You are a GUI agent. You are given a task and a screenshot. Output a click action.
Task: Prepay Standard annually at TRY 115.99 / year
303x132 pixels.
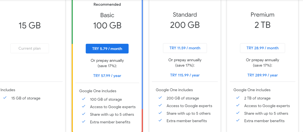[x=185, y=75]
